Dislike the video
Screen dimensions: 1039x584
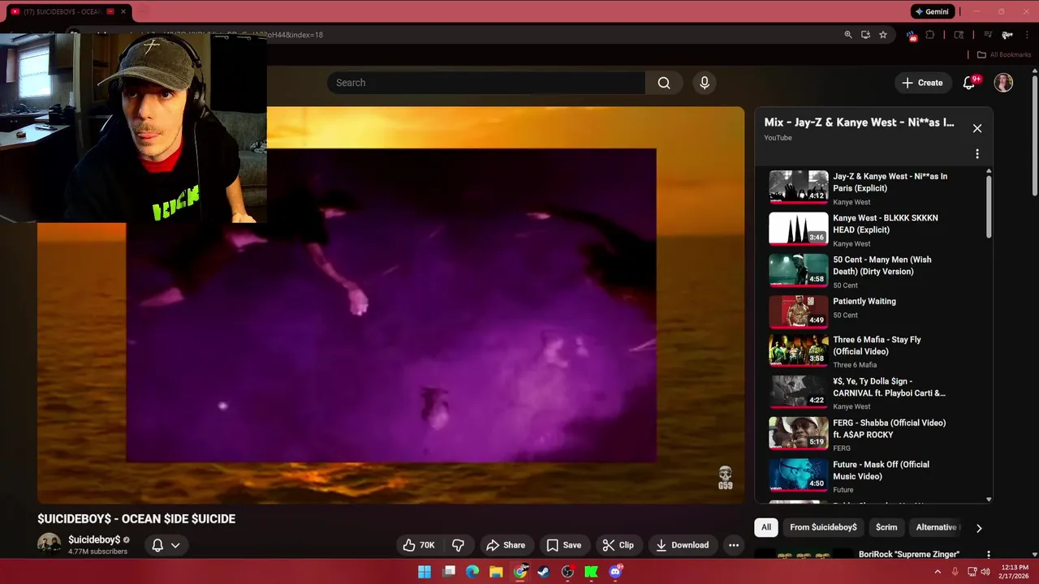coord(458,545)
